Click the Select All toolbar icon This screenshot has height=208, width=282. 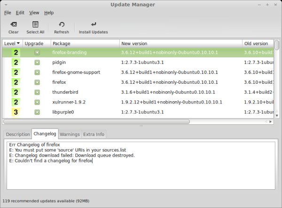(x=35, y=24)
